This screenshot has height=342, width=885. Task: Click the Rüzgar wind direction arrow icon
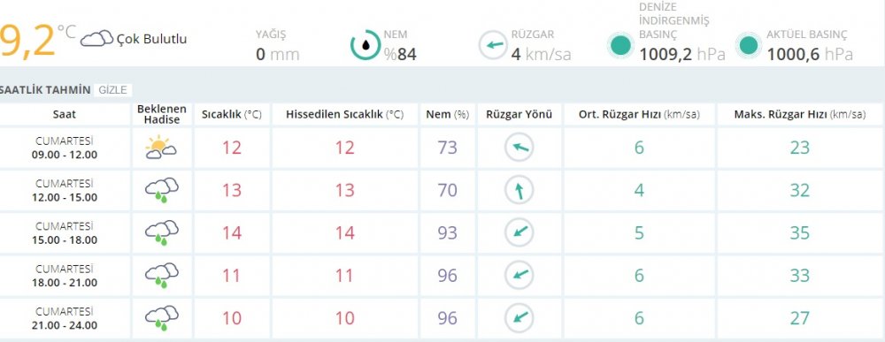(x=493, y=45)
